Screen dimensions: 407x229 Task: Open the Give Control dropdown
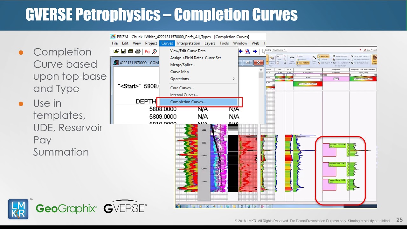279,50
